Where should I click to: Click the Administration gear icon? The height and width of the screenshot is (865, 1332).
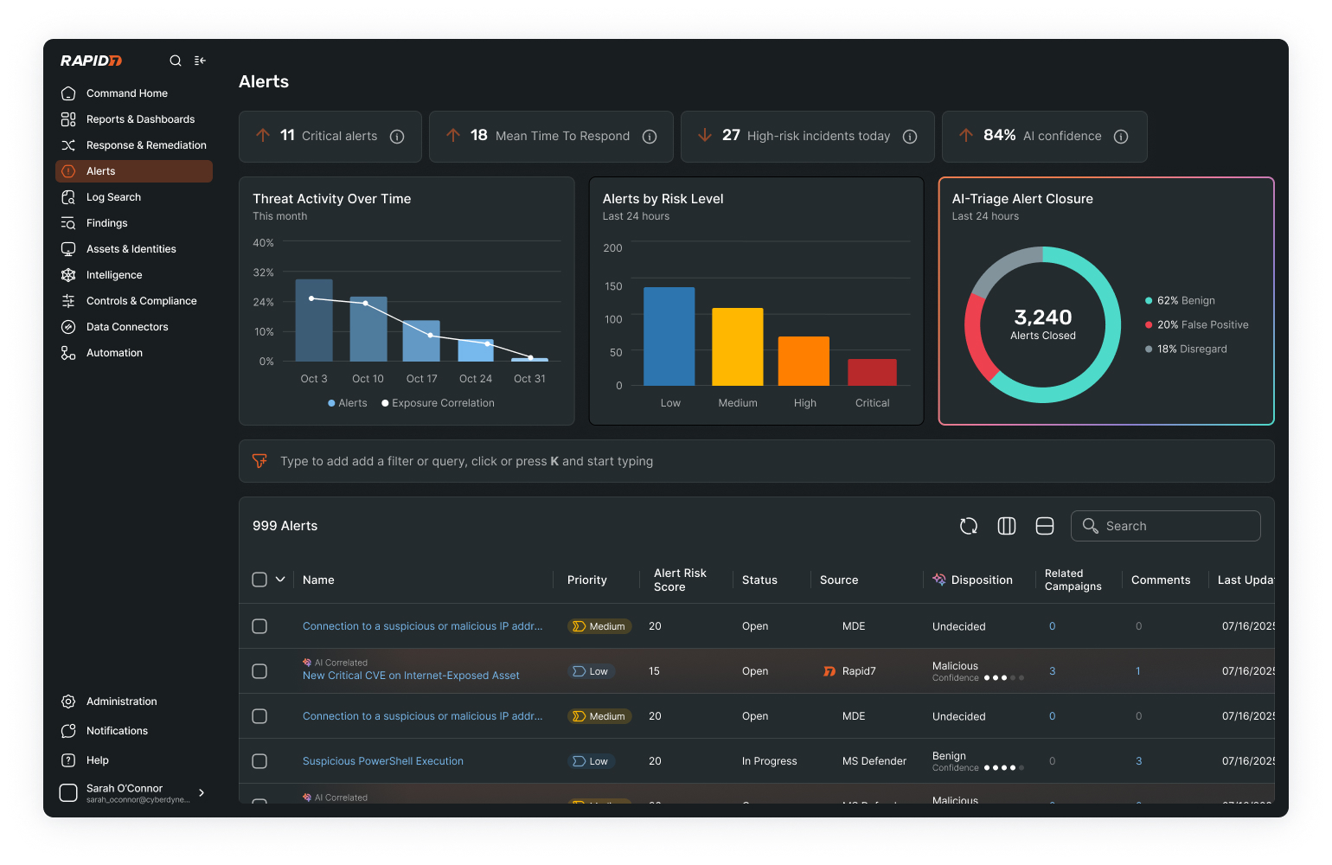click(68, 702)
